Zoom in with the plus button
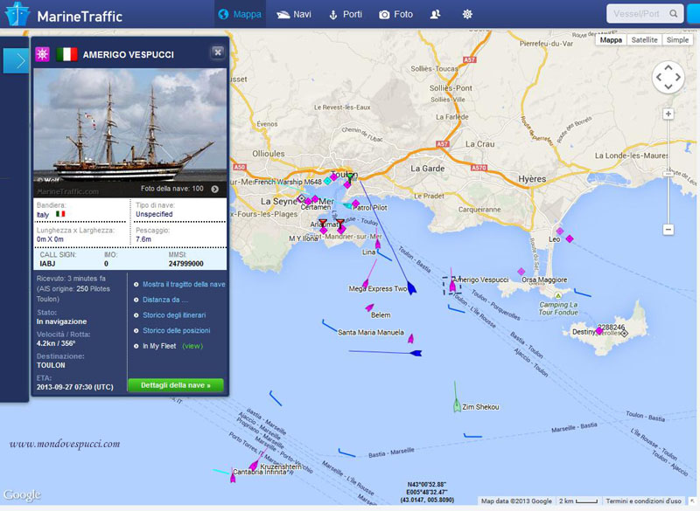700x511 pixels. pos(668,114)
